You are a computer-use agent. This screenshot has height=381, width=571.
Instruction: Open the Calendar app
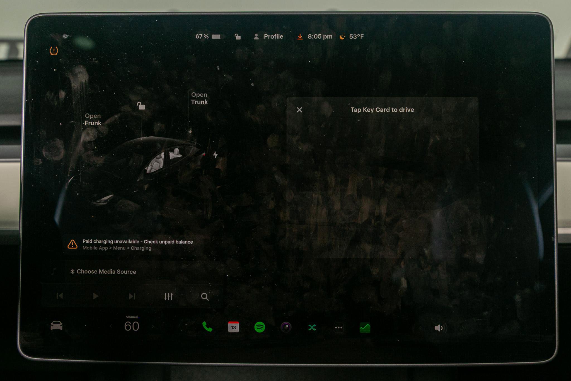233,327
